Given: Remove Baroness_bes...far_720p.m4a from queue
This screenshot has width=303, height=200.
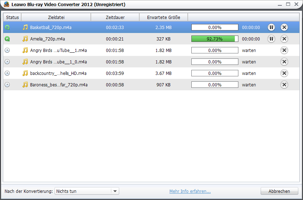Looking at the screenshot, I should pyautogui.click(x=284, y=85).
